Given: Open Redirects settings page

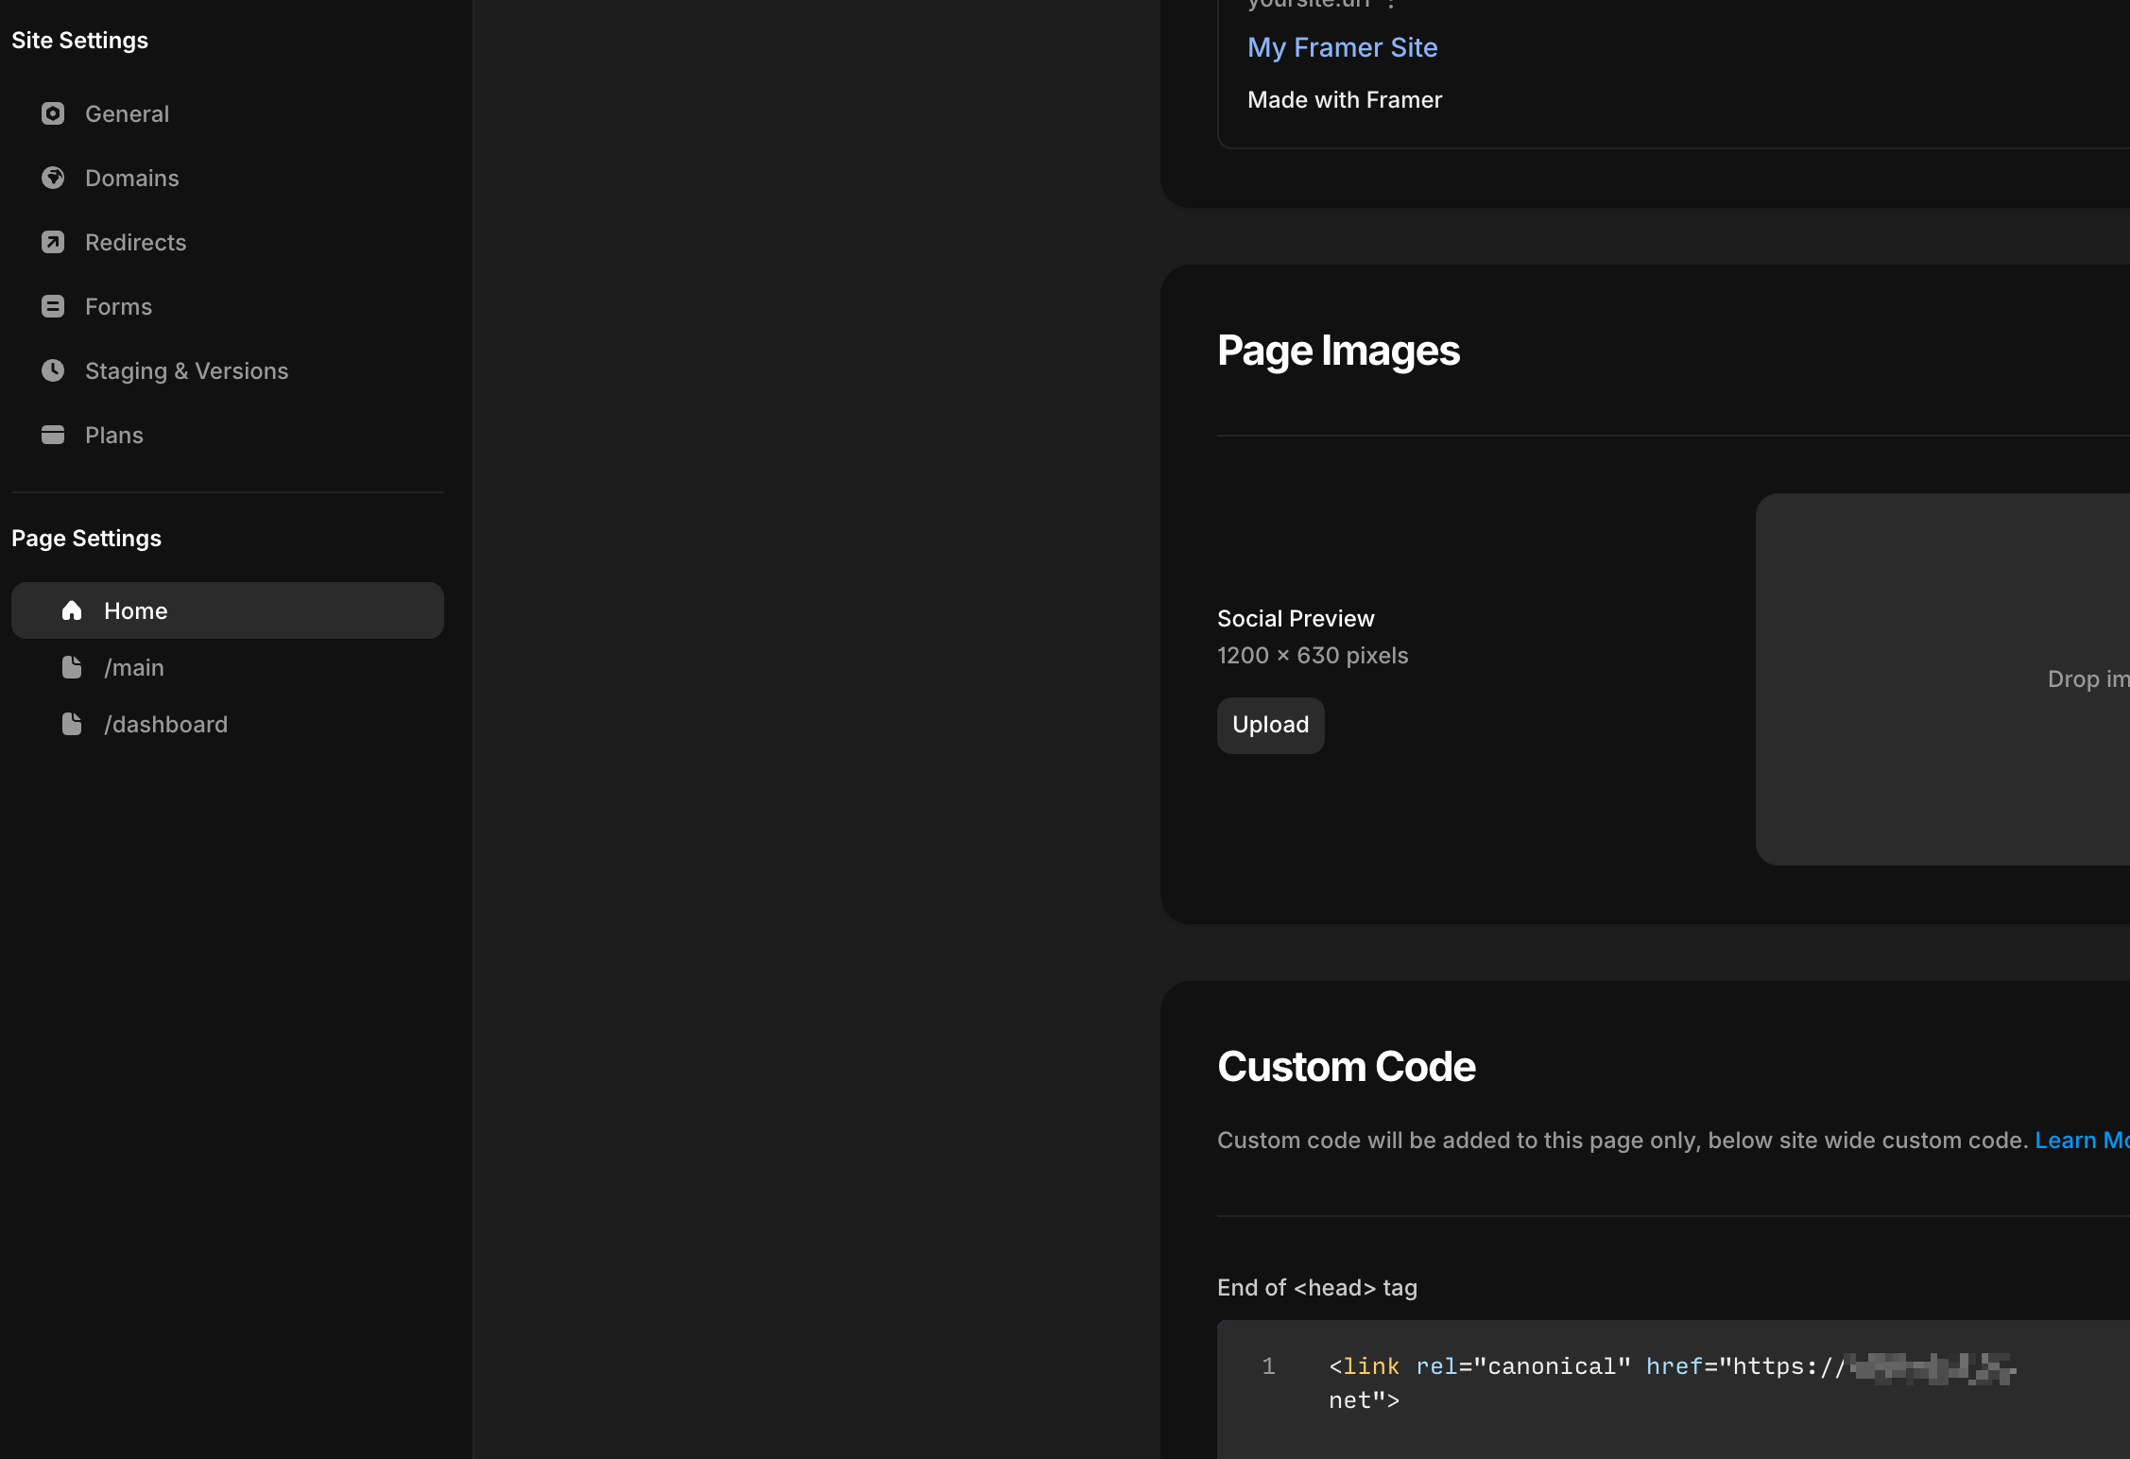Looking at the screenshot, I should pos(135,242).
